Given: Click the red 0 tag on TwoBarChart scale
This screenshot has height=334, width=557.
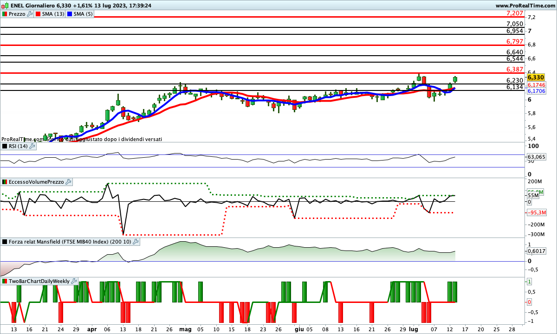Looking at the screenshot, I should coord(530,302).
